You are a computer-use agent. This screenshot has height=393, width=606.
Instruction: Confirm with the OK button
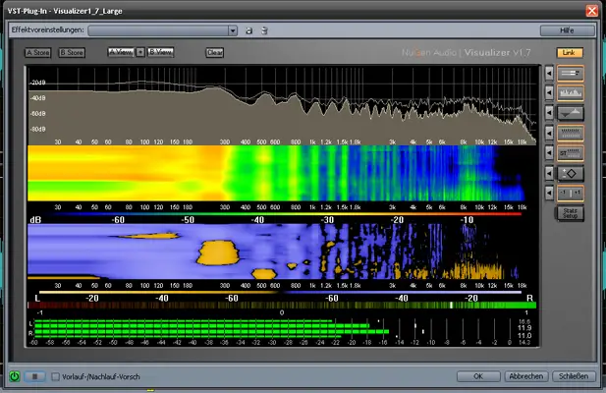click(478, 376)
